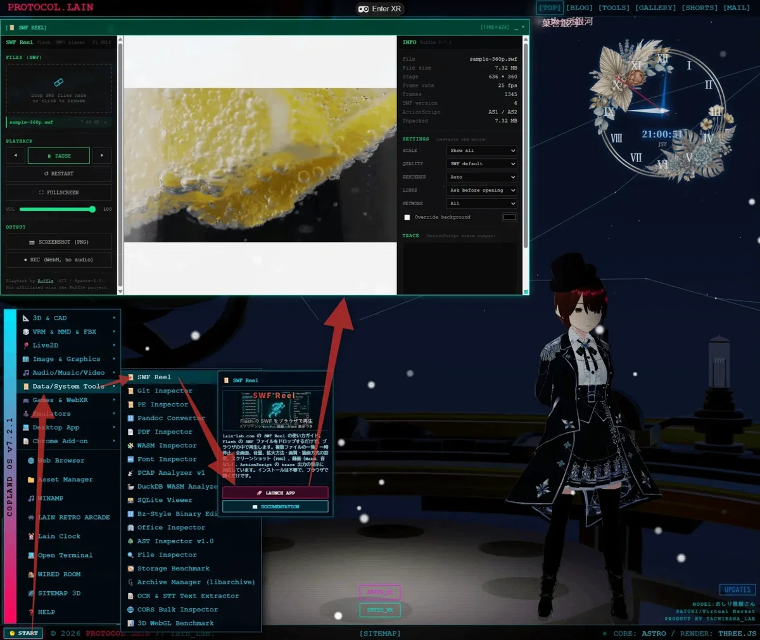
Task: Select Audio/Music/Video in the start menu
Action: pyautogui.click(x=68, y=373)
